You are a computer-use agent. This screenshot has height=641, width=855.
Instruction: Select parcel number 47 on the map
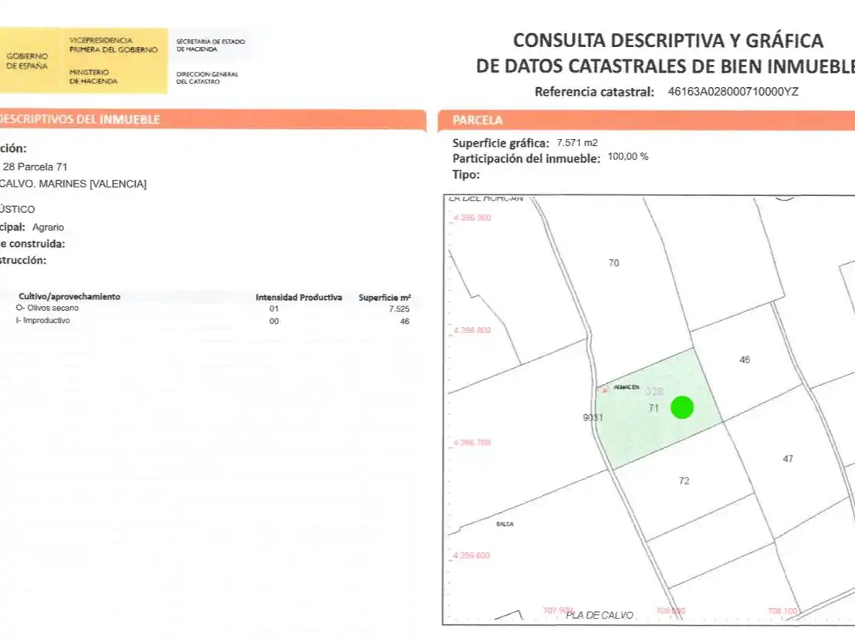pyautogui.click(x=788, y=459)
